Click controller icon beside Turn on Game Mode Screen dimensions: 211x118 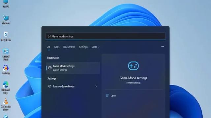[50, 86]
